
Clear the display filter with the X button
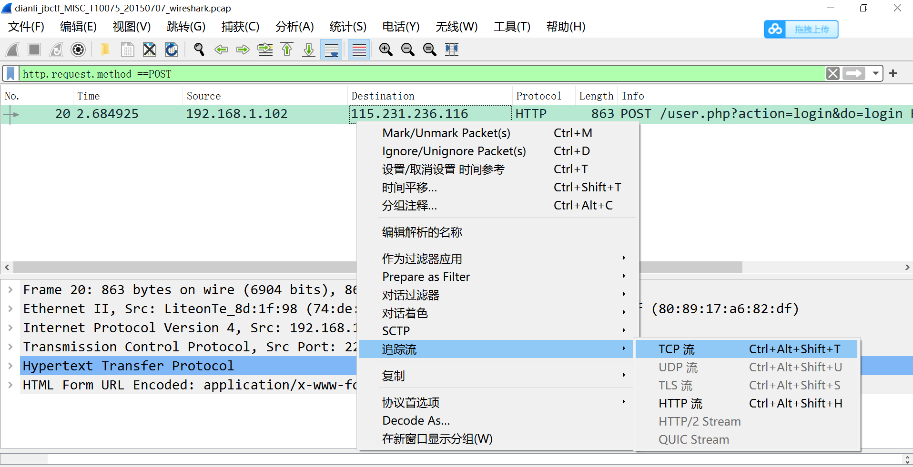click(833, 74)
